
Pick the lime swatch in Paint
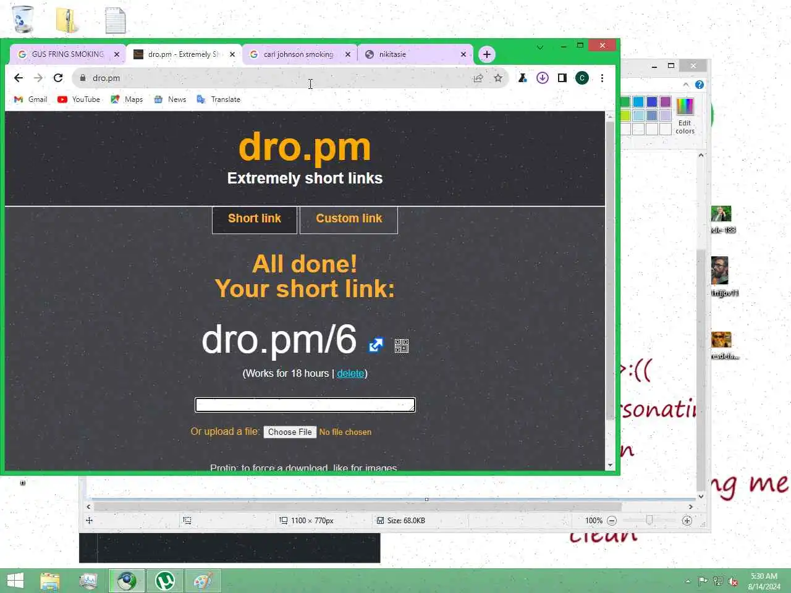point(625,116)
